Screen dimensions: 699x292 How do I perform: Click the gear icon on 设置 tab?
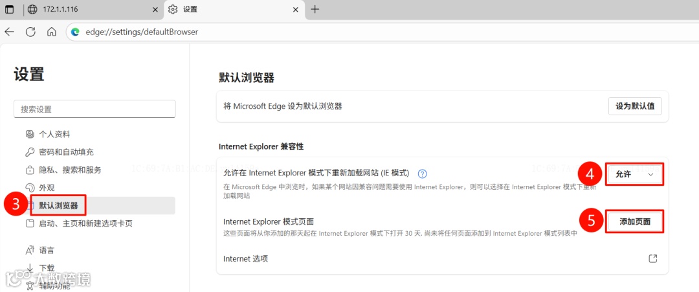click(173, 9)
